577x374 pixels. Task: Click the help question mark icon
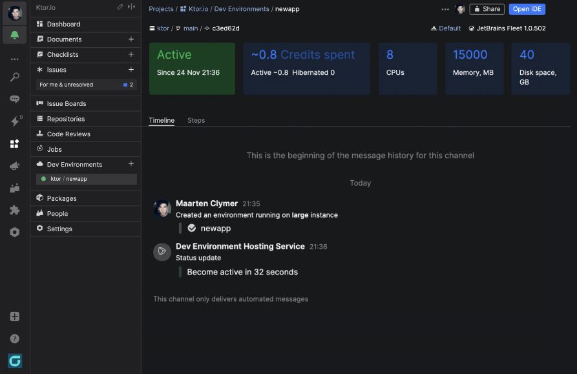(14, 338)
